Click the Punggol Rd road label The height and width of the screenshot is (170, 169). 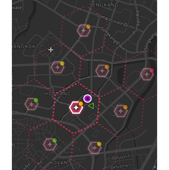[x=136, y=22]
